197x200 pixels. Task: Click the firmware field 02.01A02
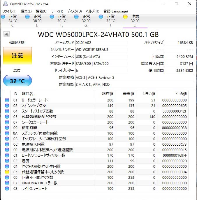coord(101,43)
